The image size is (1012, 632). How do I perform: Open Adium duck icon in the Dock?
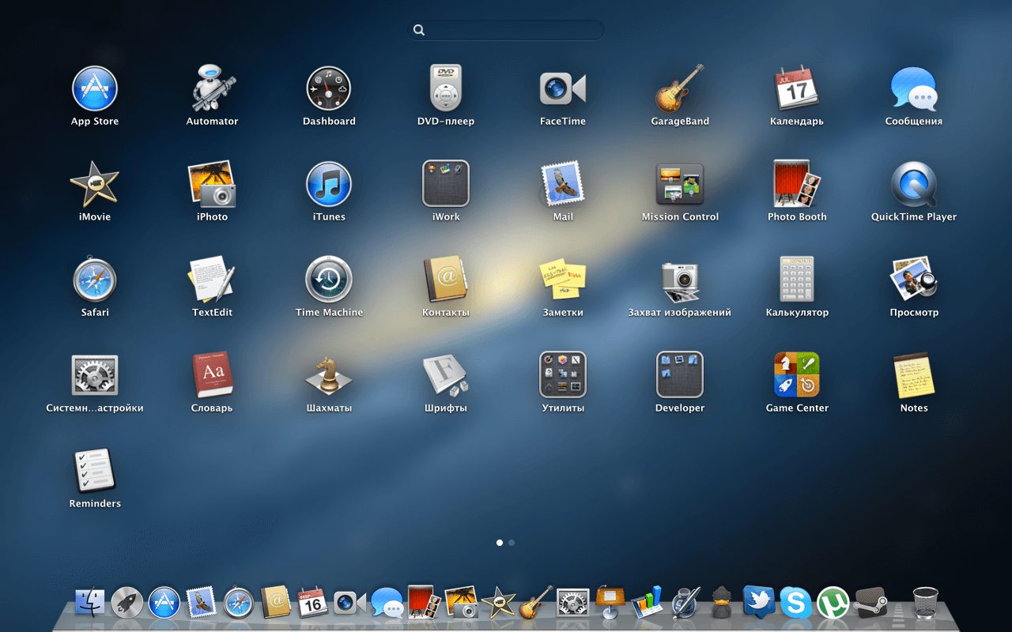coord(722,603)
